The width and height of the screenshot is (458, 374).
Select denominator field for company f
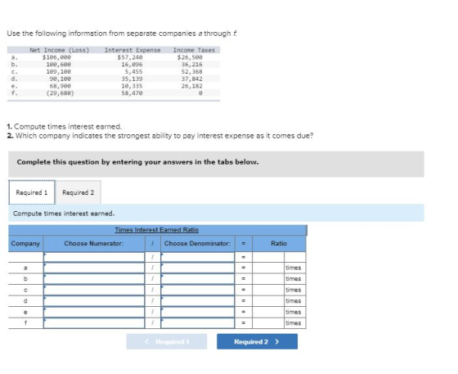(198, 323)
